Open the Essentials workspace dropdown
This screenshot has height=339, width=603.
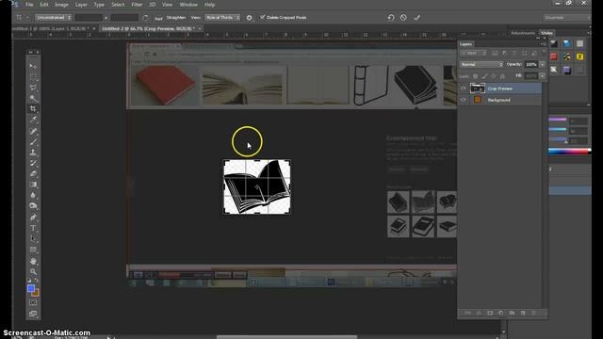(x=566, y=18)
